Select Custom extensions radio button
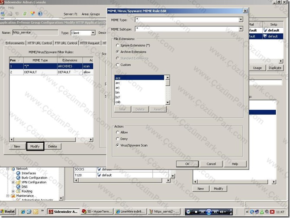 117,64
